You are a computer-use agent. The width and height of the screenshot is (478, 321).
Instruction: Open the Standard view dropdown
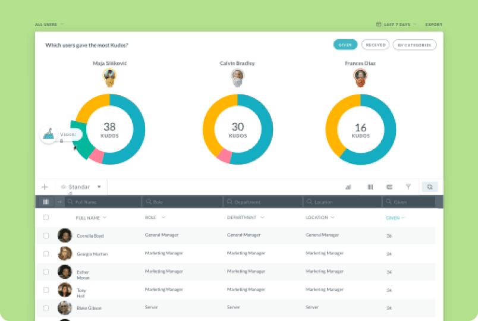99,187
